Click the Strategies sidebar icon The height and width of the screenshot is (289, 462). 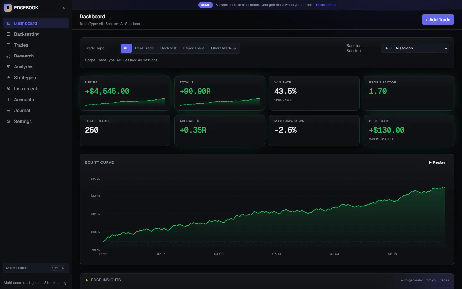coord(8,78)
